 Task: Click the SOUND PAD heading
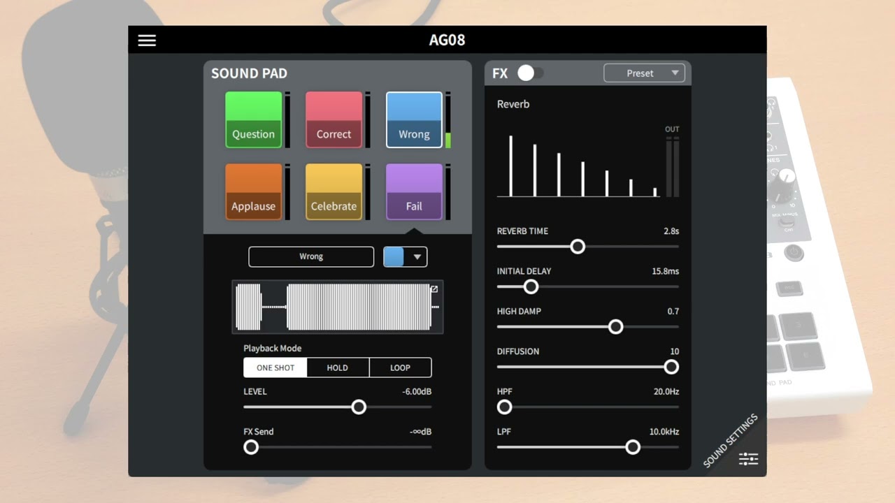click(x=249, y=73)
